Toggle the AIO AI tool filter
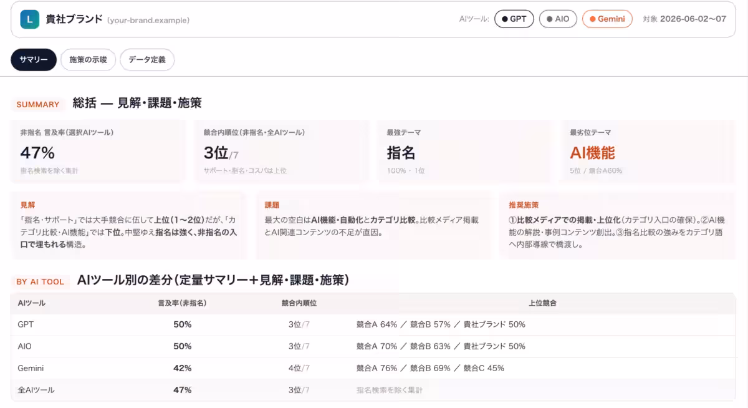 558,19
